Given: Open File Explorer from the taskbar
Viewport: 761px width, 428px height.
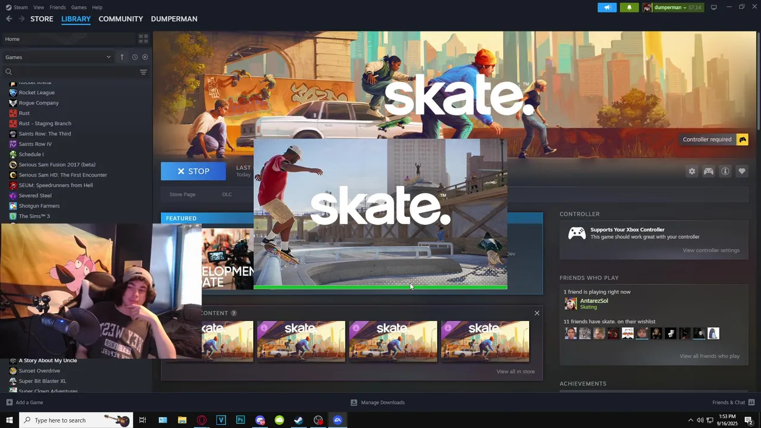Looking at the screenshot, I should 182,420.
